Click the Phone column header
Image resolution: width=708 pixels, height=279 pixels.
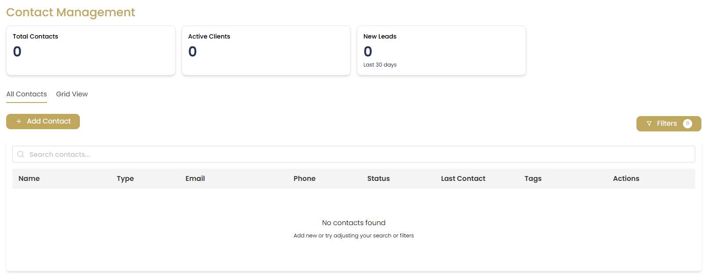pyautogui.click(x=304, y=178)
